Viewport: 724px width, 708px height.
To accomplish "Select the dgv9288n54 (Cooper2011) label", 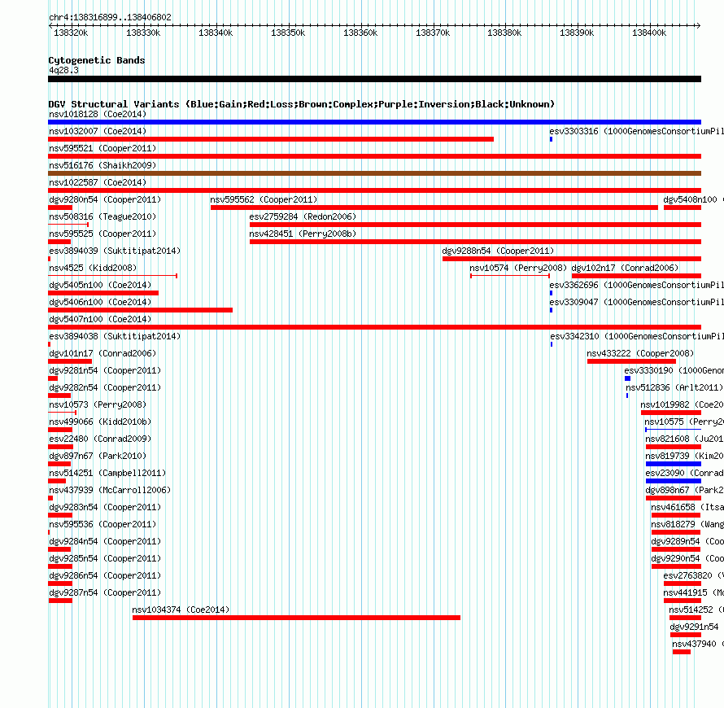I will [498, 251].
